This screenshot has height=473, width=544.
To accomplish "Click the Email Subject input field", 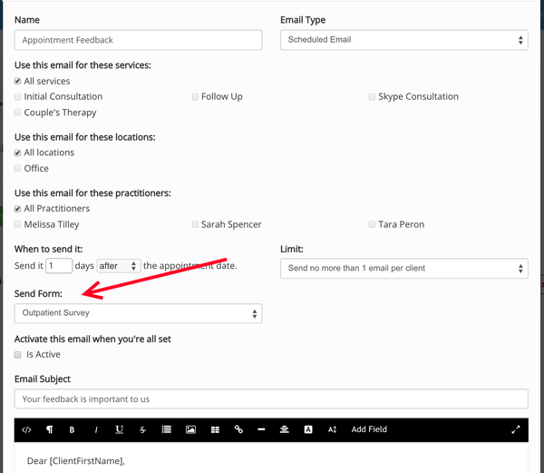I will tap(271, 399).
